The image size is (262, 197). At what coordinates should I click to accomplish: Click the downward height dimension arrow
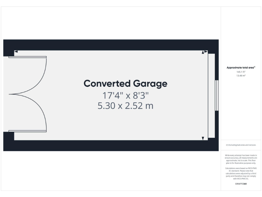pyautogui.click(x=203, y=138)
